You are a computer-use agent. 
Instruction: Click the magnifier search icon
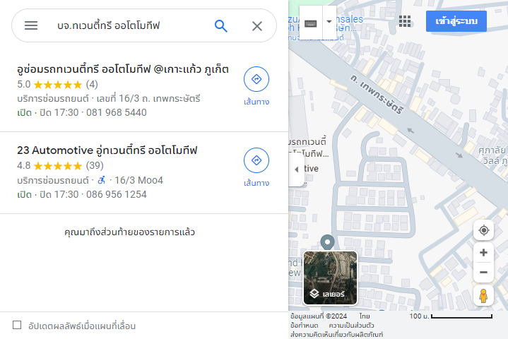pyautogui.click(x=221, y=25)
